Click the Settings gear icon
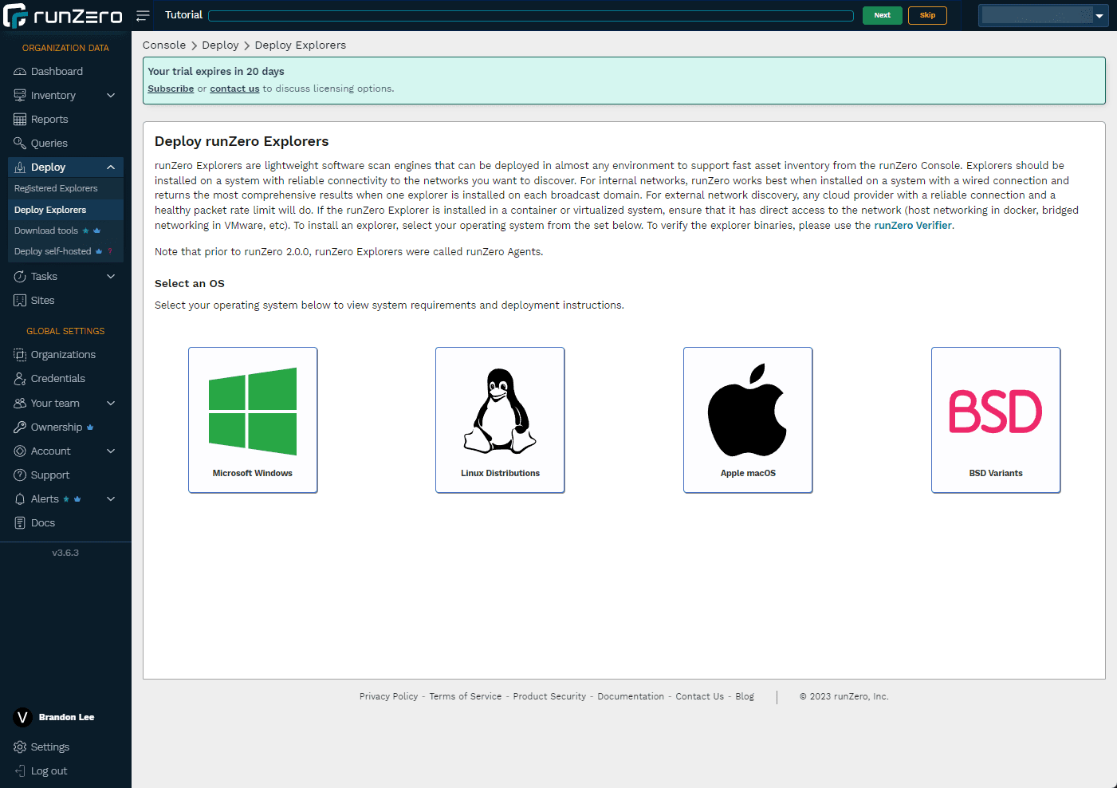1117x788 pixels. click(20, 747)
